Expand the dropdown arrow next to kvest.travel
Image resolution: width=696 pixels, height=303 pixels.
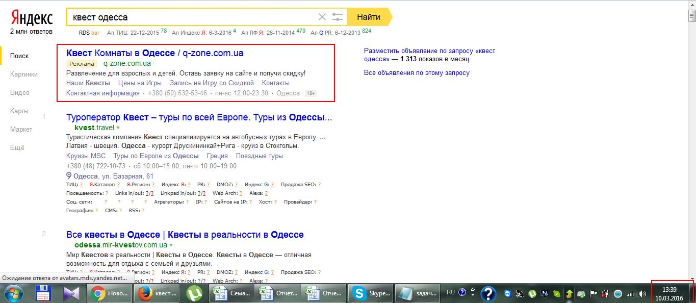pos(118,128)
